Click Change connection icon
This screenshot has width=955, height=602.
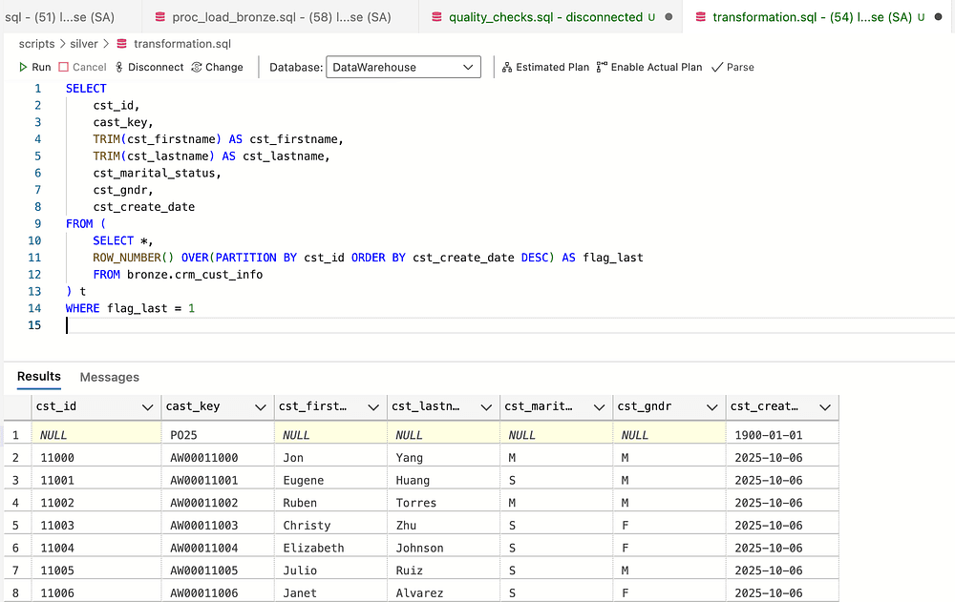click(197, 67)
